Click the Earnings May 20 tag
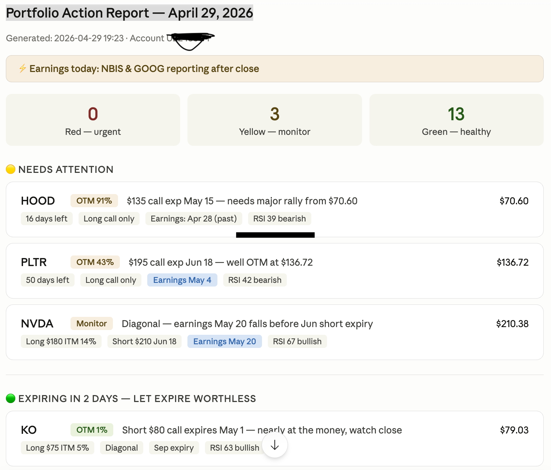 225,341
